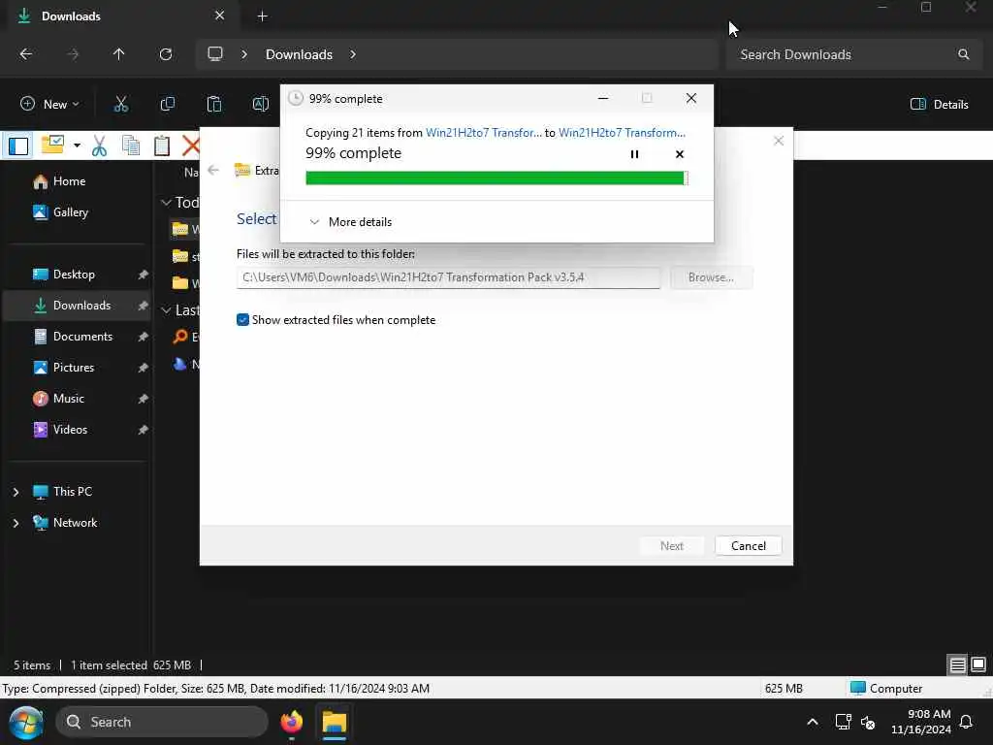Open the notifications bell in system tray

pyautogui.click(x=966, y=722)
